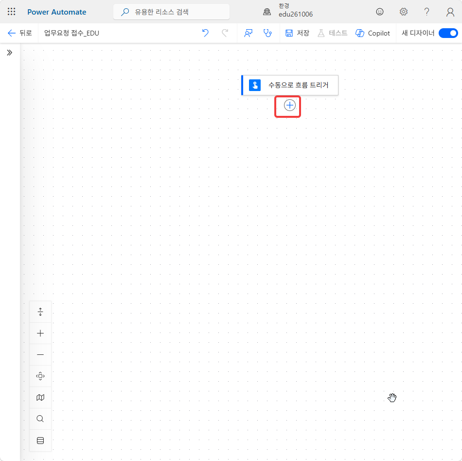Collapse or expand all actions icon
462x461 pixels.
pos(40,312)
